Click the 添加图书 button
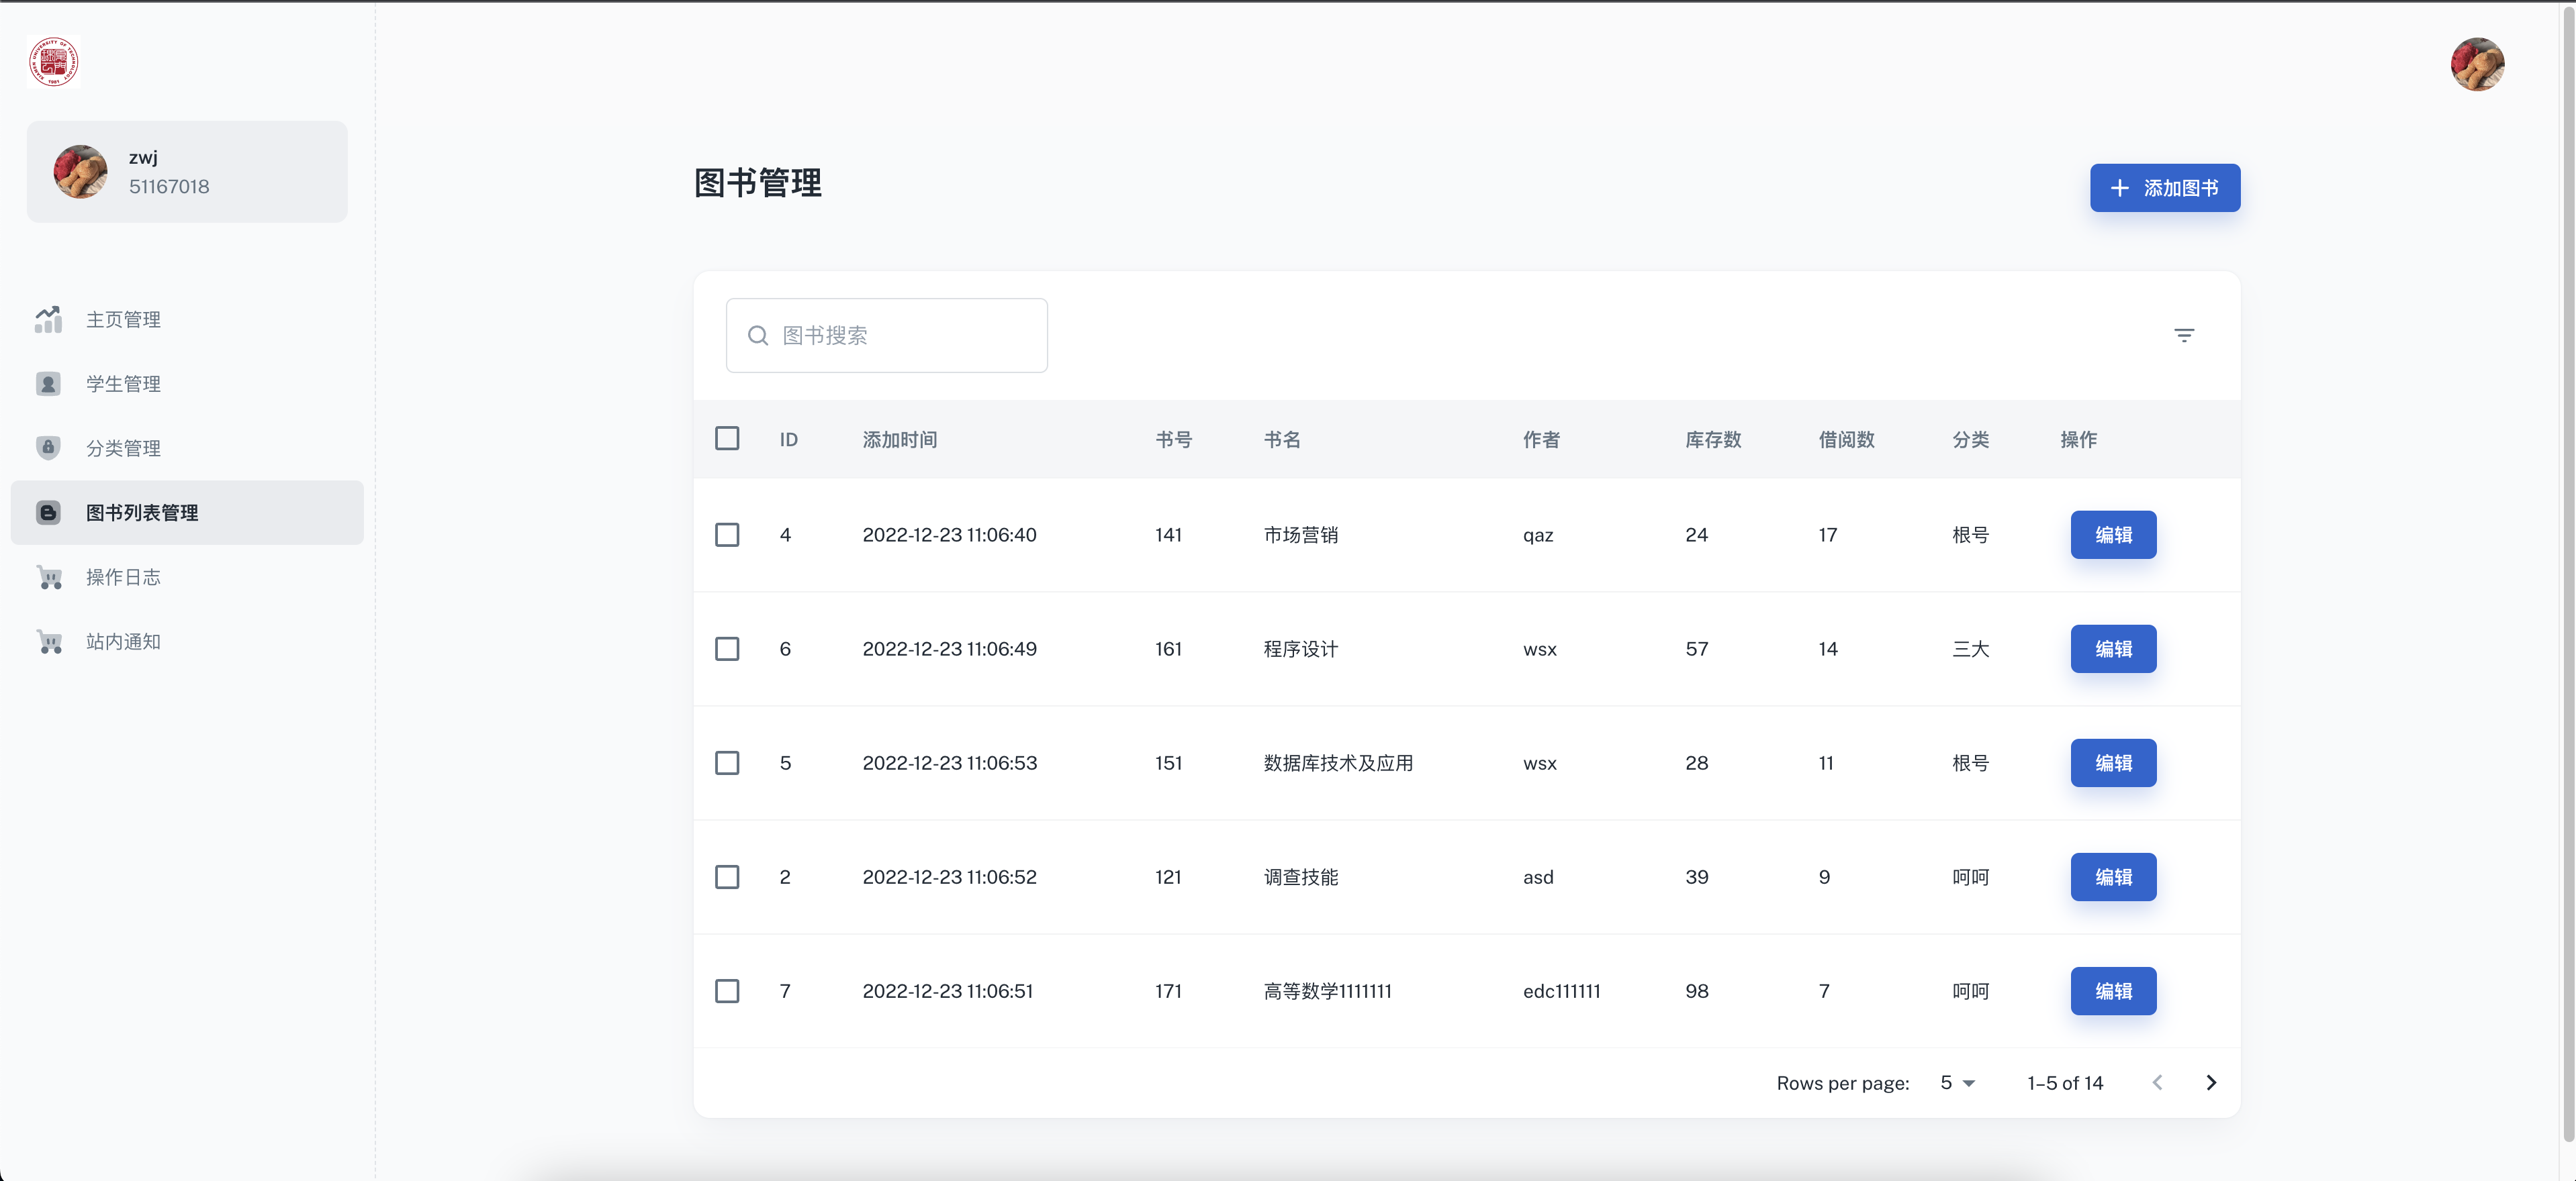The width and height of the screenshot is (2576, 1181). (x=2164, y=188)
